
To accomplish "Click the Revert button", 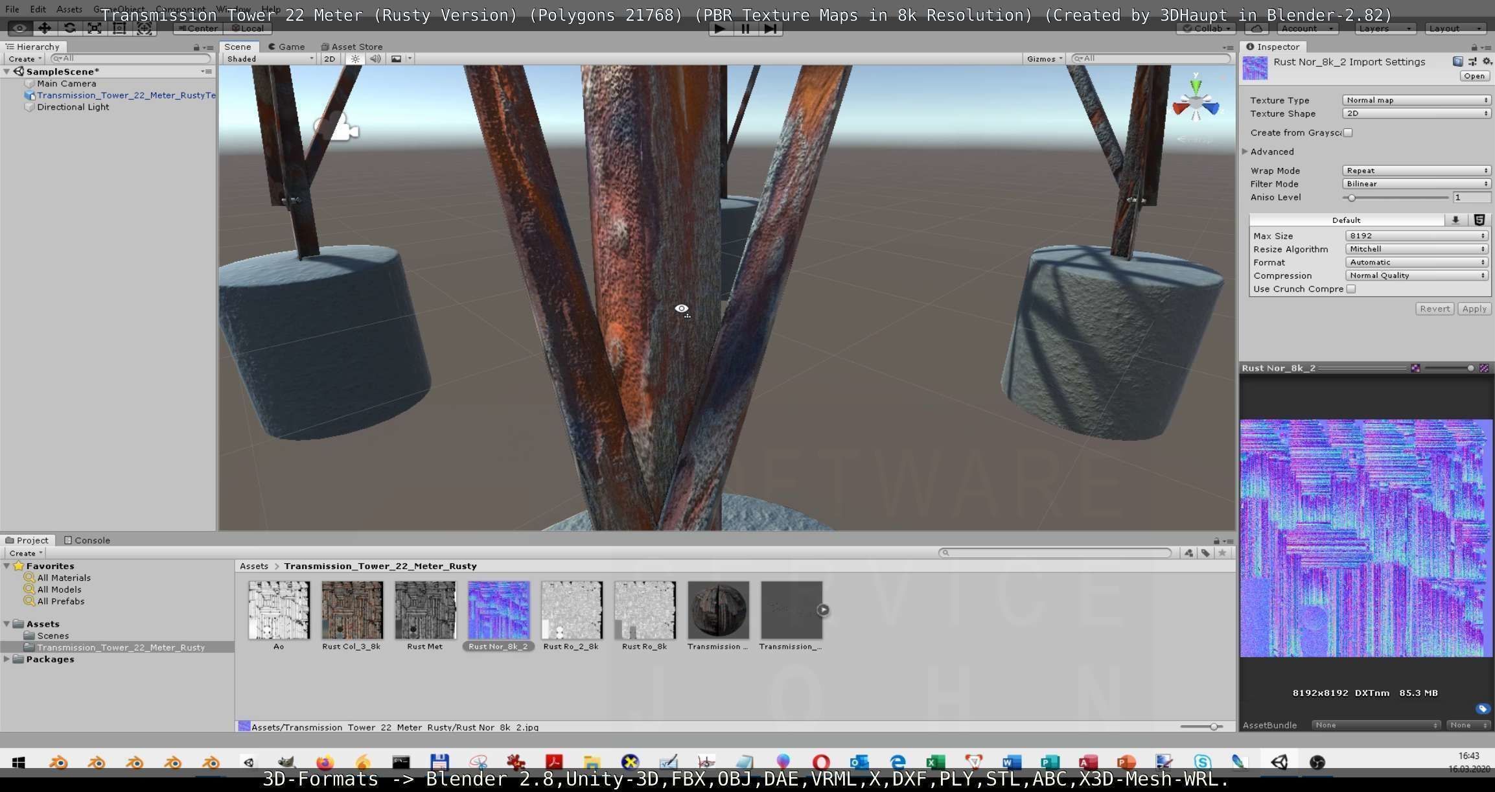I will point(1434,309).
